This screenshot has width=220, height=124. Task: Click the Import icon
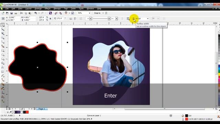(56, 13)
